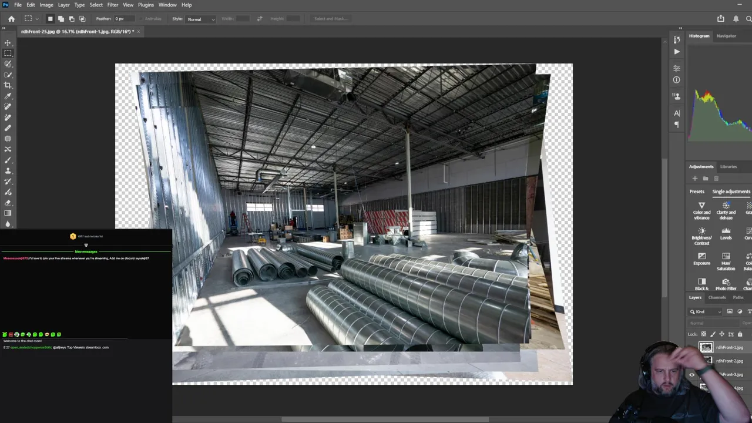Click the Share icon top right
The height and width of the screenshot is (423, 752).
(721, 19)
